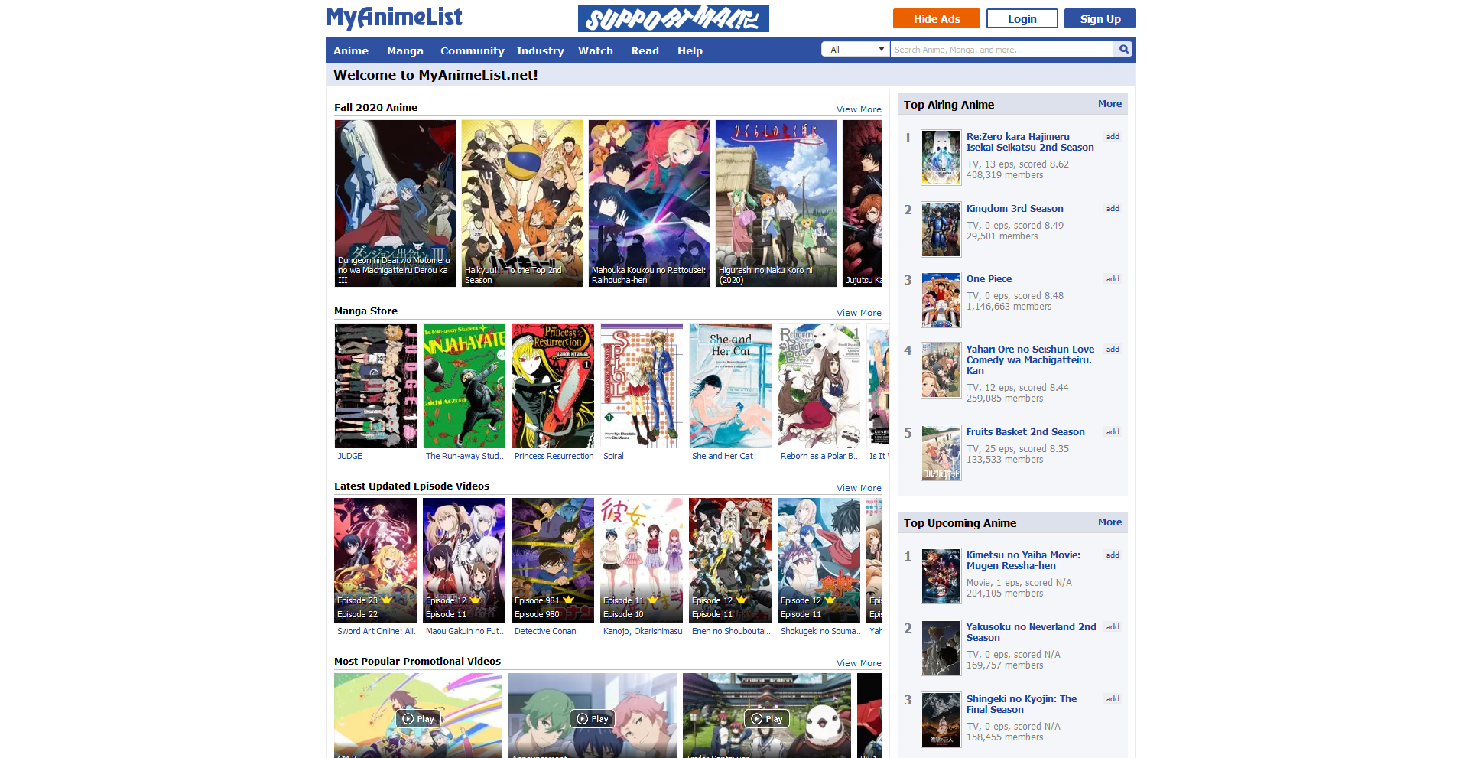This screenshot has width=1462, height=758.
Task: Click Re:Zero 2nd Season title link
Action: (x=1029, y=142)
